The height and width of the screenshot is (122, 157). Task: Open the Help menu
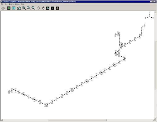pos(23,4)
